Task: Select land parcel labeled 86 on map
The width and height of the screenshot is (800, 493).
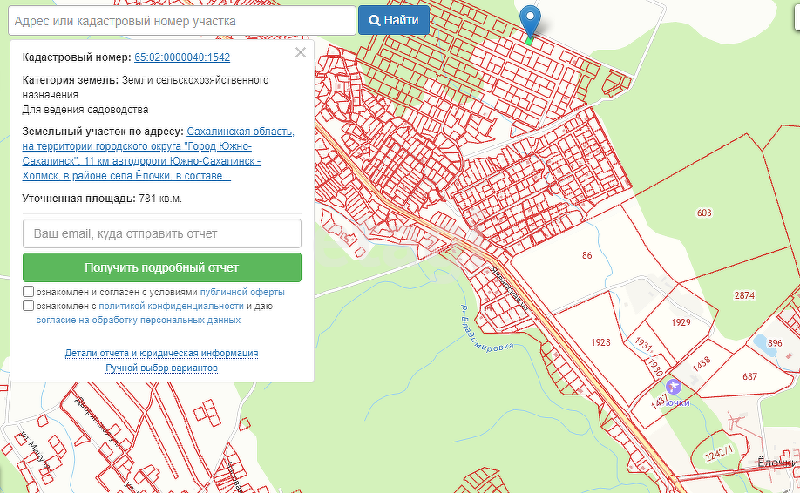Action: (586, 255)
